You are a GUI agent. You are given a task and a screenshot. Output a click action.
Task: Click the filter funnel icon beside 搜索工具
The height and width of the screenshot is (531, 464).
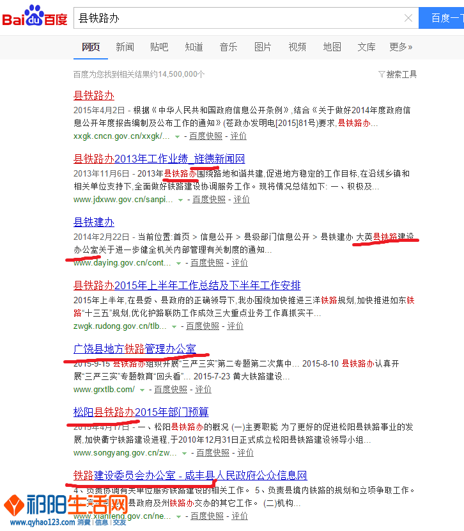tap(382, 74)
